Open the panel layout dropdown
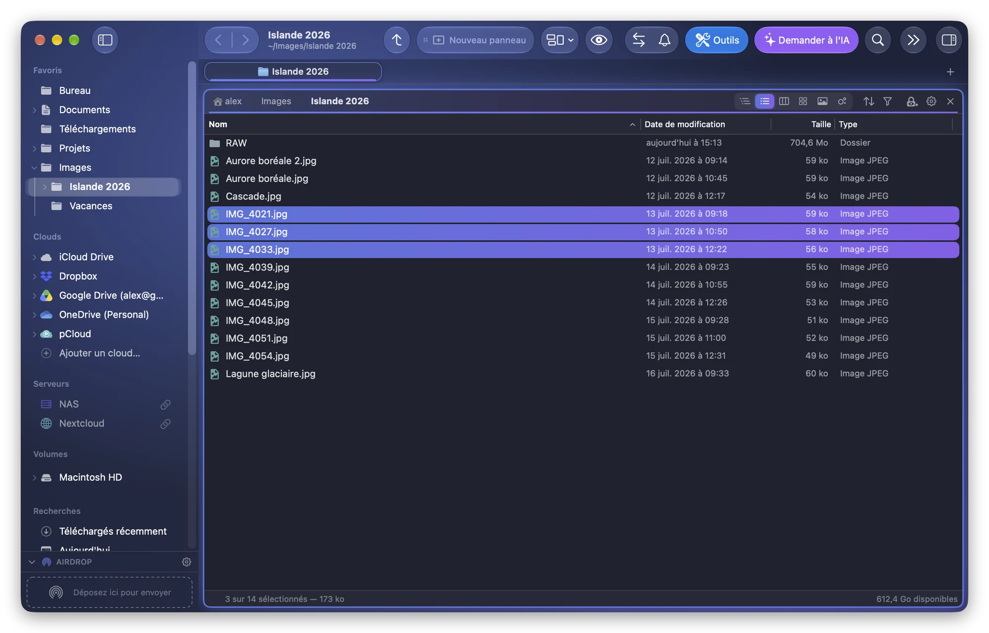Image resolution: width=989 pixels, height=633 pixels. tap(560, 40)
